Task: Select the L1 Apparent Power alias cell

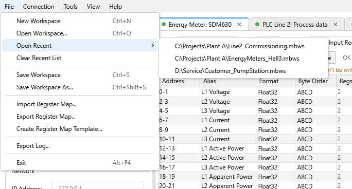Action: (228, 177)
